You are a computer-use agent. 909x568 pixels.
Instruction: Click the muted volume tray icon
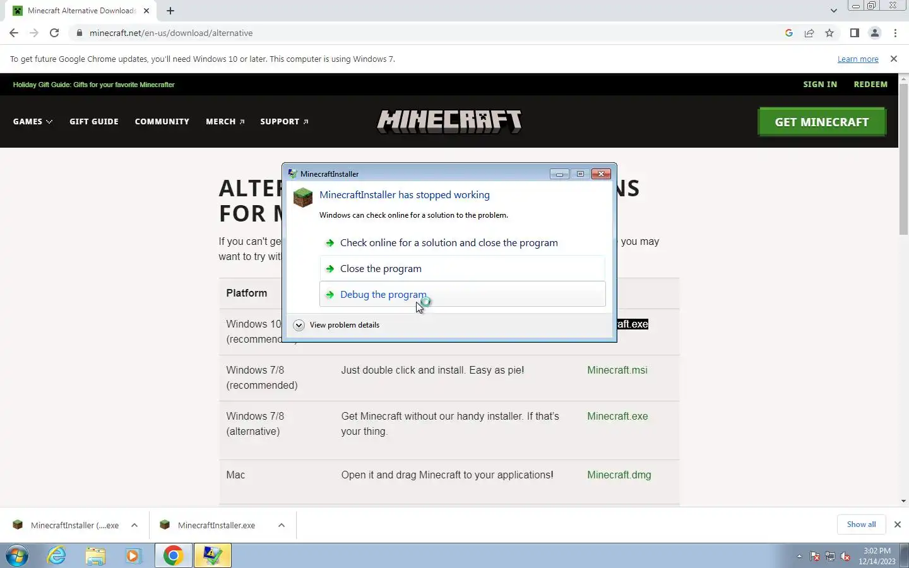(845, 557)
